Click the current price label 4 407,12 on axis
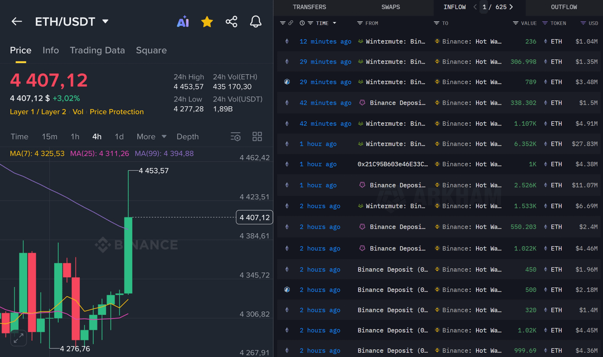This screenshot has width=603, height=357. click(x=254, y=217)
